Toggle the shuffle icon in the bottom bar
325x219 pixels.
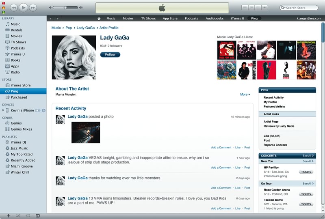[18, 216]
